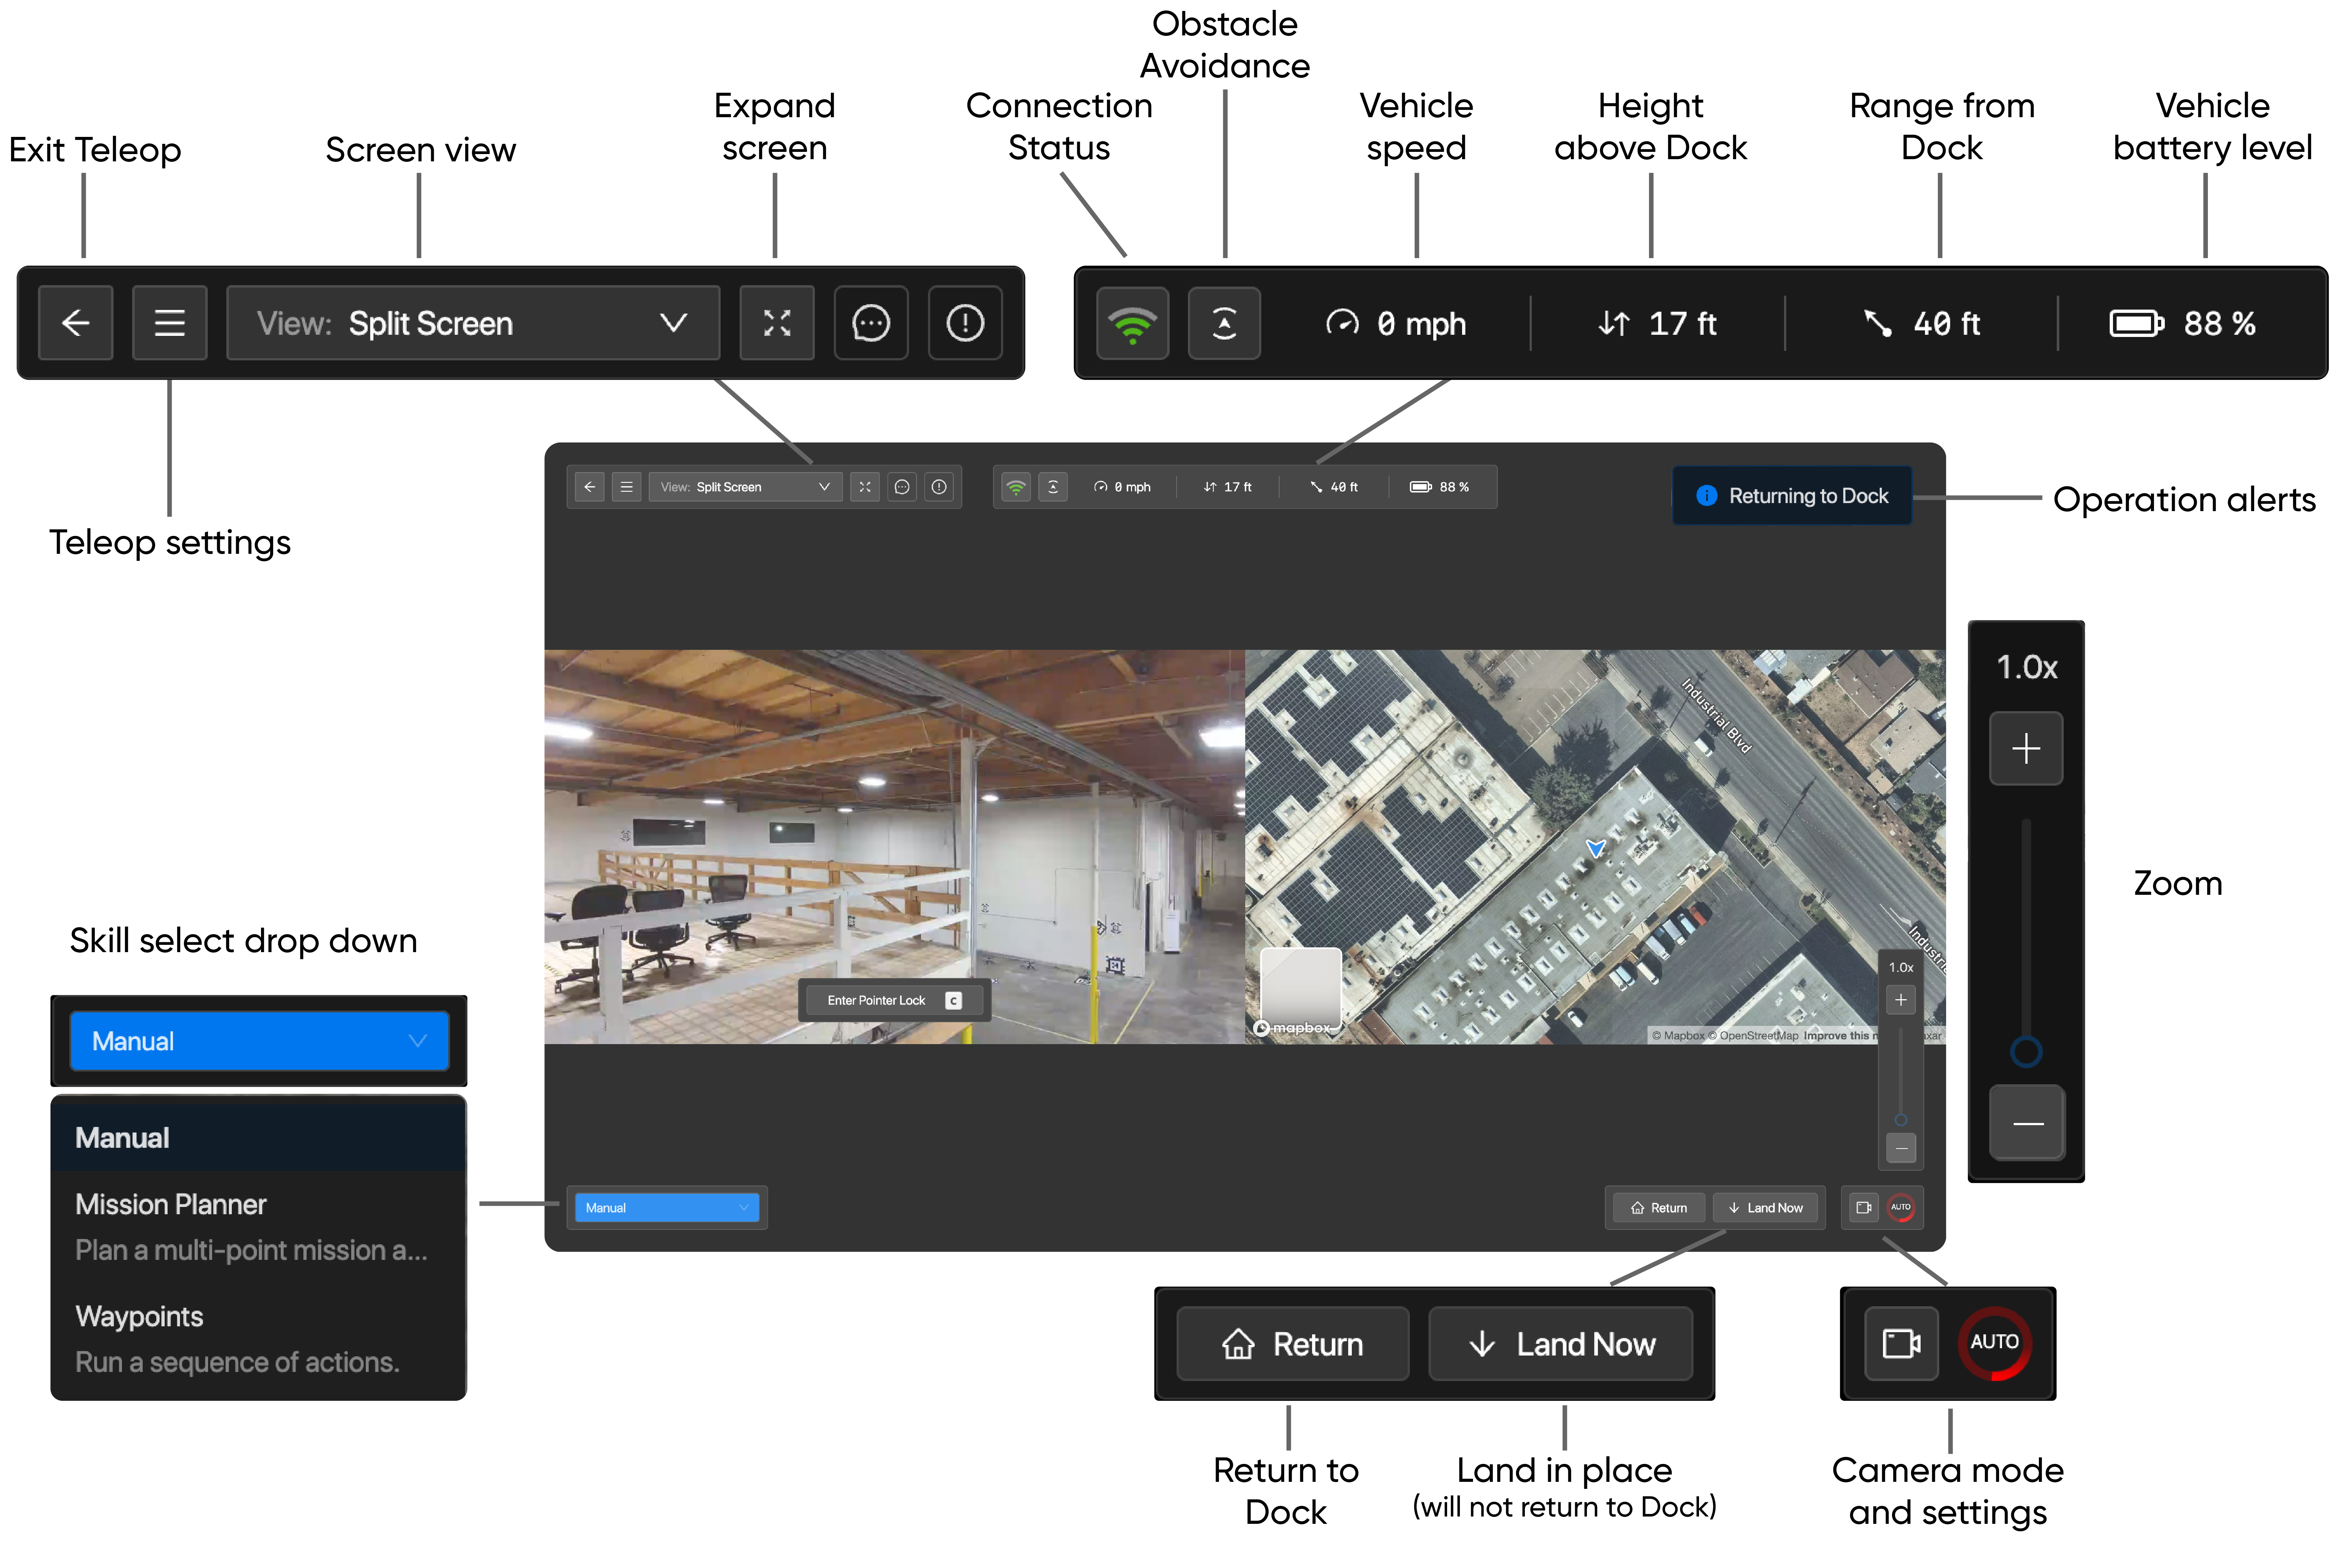Click the enlarged Expand screen icon
Viewport: 2351px width, 1568px height.
coord(777,323)
